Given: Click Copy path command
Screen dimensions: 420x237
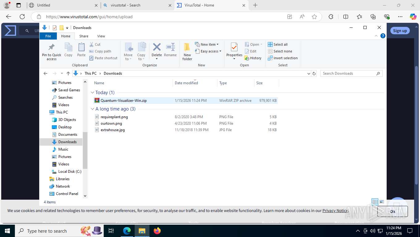Looking at the screenshot, I should point(100,51).
